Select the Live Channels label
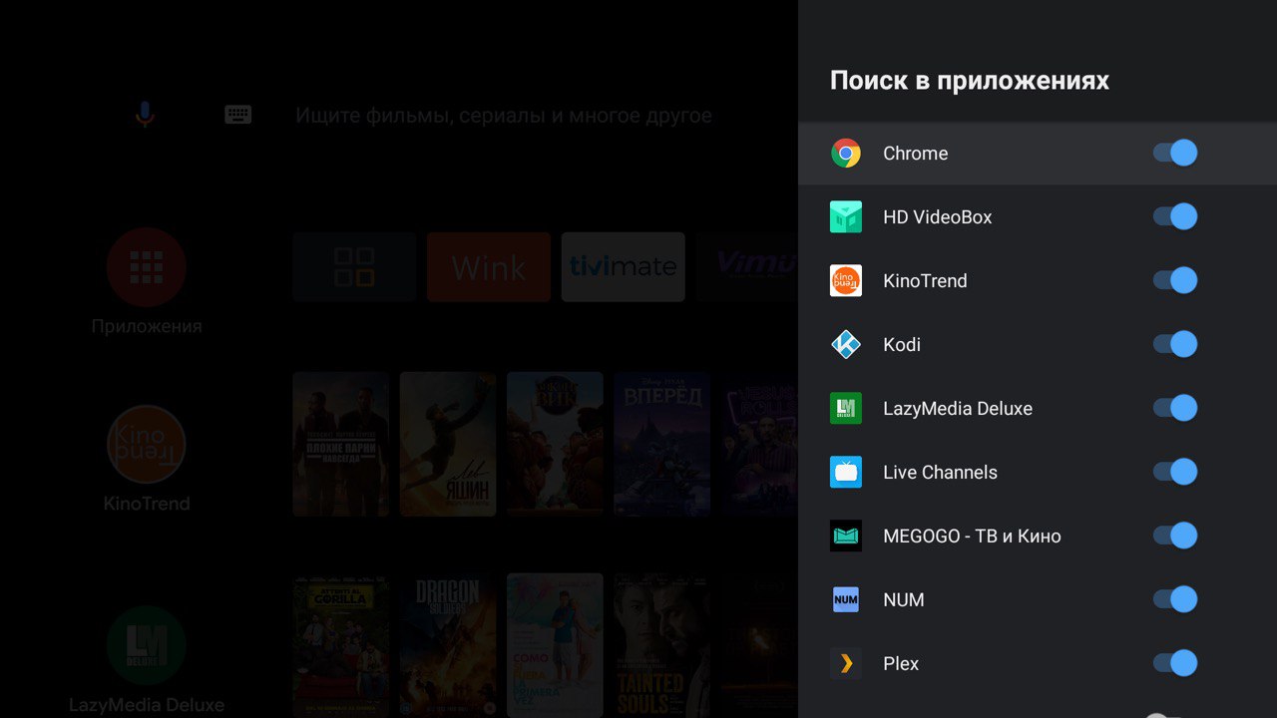The height and width of the screenshot is (718, 1277). [x=940, y=473]
